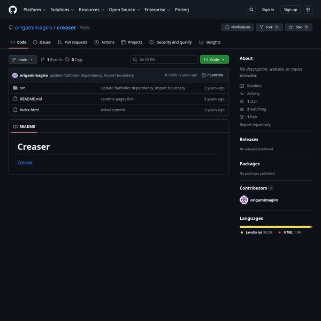Open the Releases section heading
This screenshot has height=321, width=321.
tap(249, 140)
